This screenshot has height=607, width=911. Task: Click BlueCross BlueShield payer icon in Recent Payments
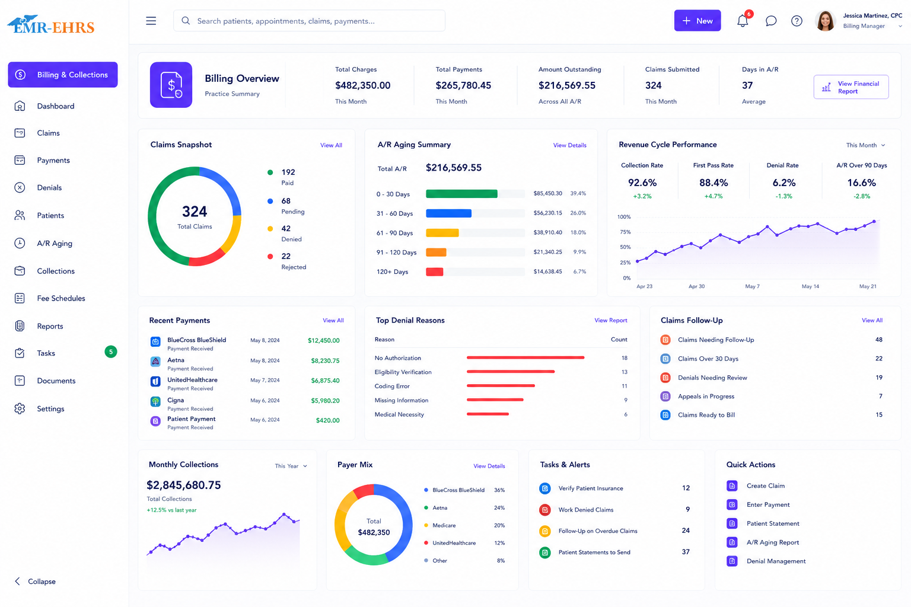tap(155, 341)
